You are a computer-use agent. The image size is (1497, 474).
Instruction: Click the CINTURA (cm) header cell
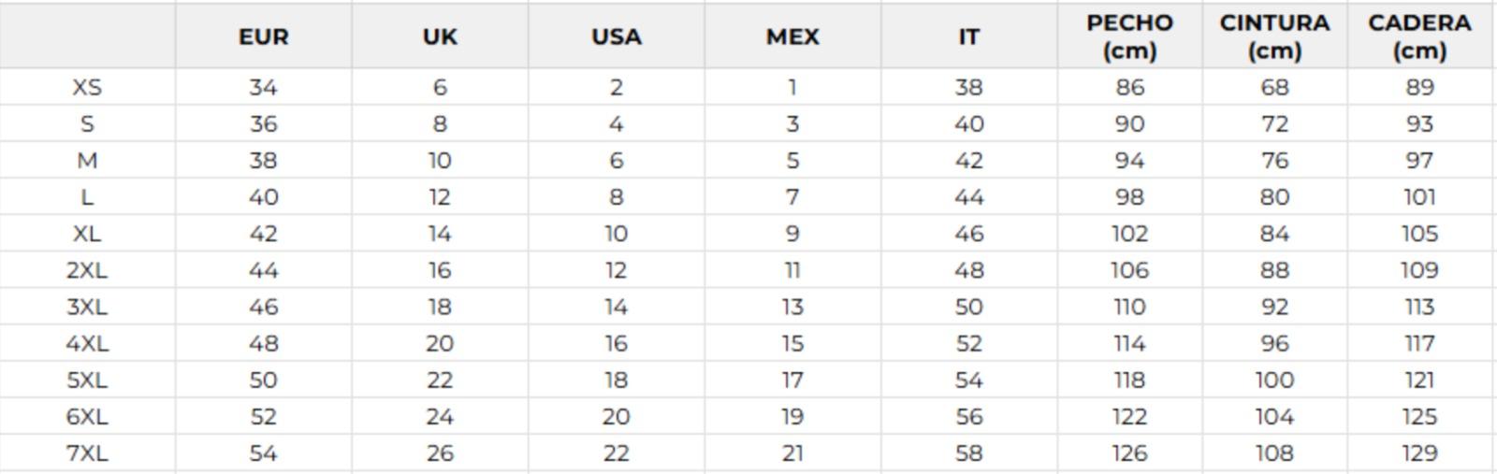[1274, 36]
